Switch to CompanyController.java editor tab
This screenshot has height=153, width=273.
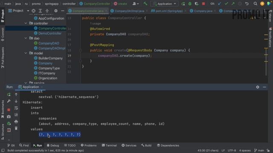point(88,11)
